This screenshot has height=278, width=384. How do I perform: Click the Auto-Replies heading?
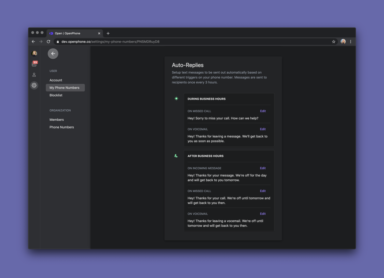coord(188,65)
